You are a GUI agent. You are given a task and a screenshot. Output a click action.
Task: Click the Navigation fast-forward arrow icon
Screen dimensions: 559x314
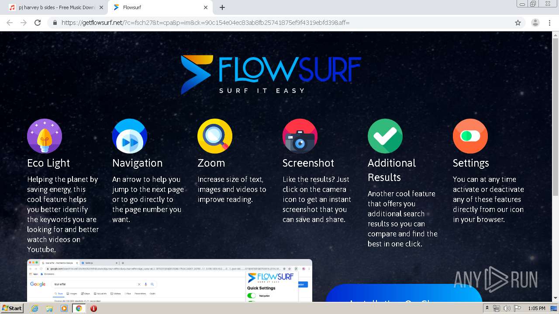[130, 136]
